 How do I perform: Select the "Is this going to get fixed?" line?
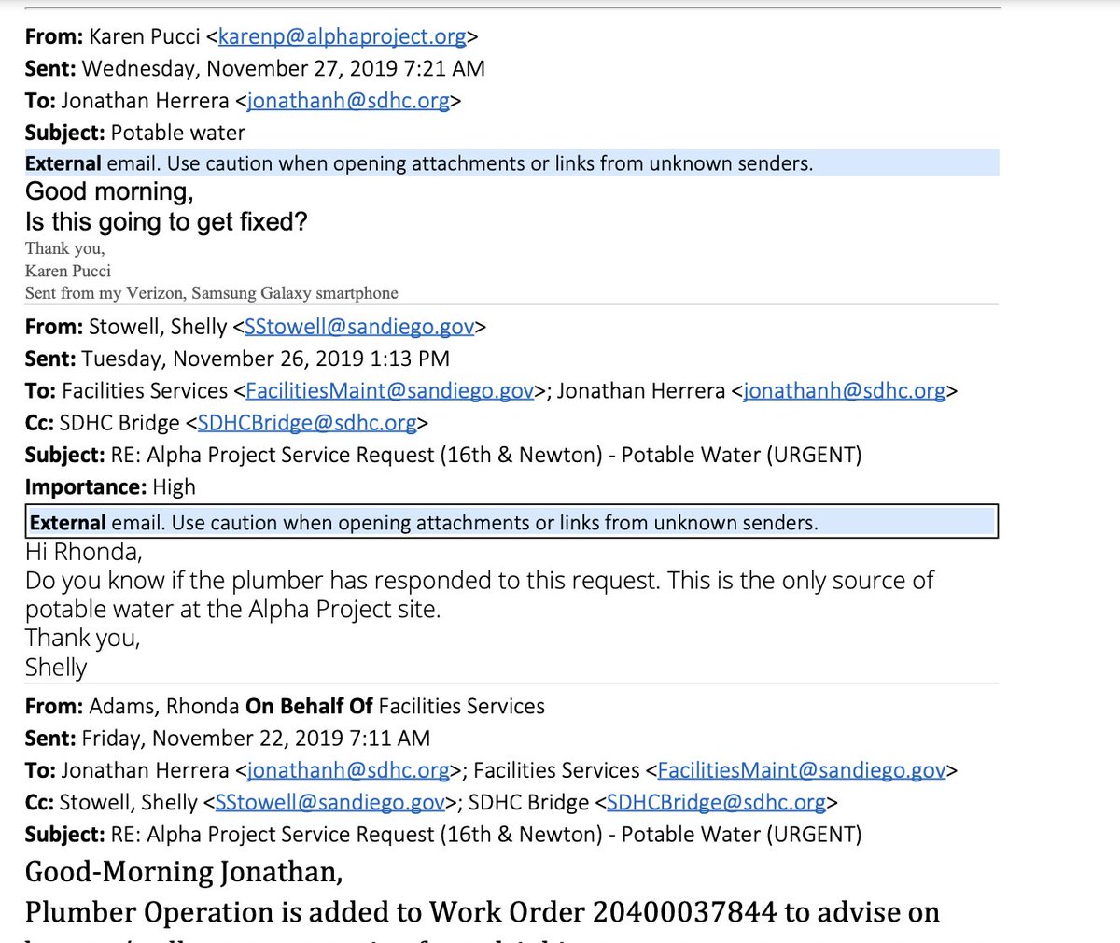[166, 222]
